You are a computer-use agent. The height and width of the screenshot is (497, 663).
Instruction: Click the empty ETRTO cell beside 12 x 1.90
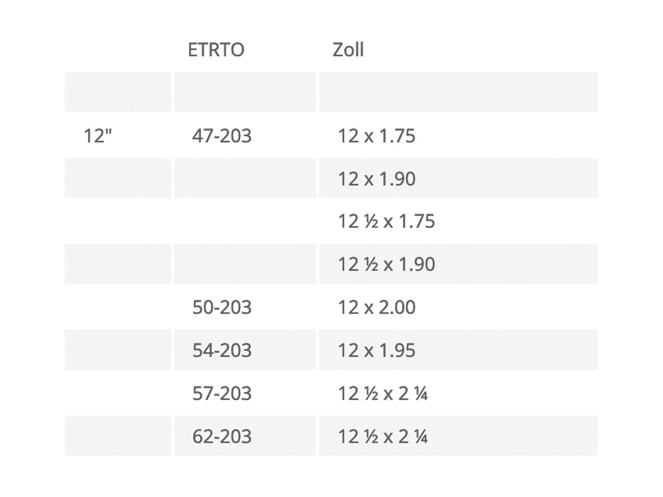[x=244, y=178]
